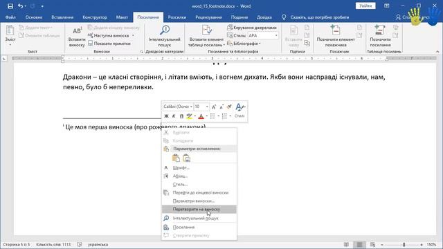This screenshot has width=443, height=249.
Task: Click in the footnote text Це моя перша виноска
Action: pos(99,127)
